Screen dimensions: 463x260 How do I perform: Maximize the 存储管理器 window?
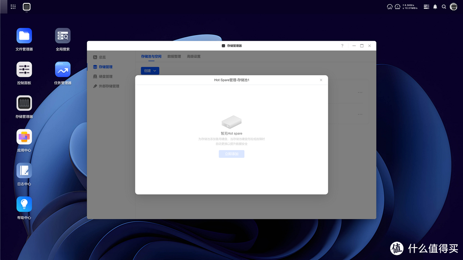tap(362, 46)
